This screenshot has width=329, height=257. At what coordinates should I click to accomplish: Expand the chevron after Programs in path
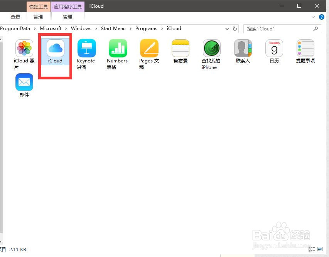click(162, 29)
